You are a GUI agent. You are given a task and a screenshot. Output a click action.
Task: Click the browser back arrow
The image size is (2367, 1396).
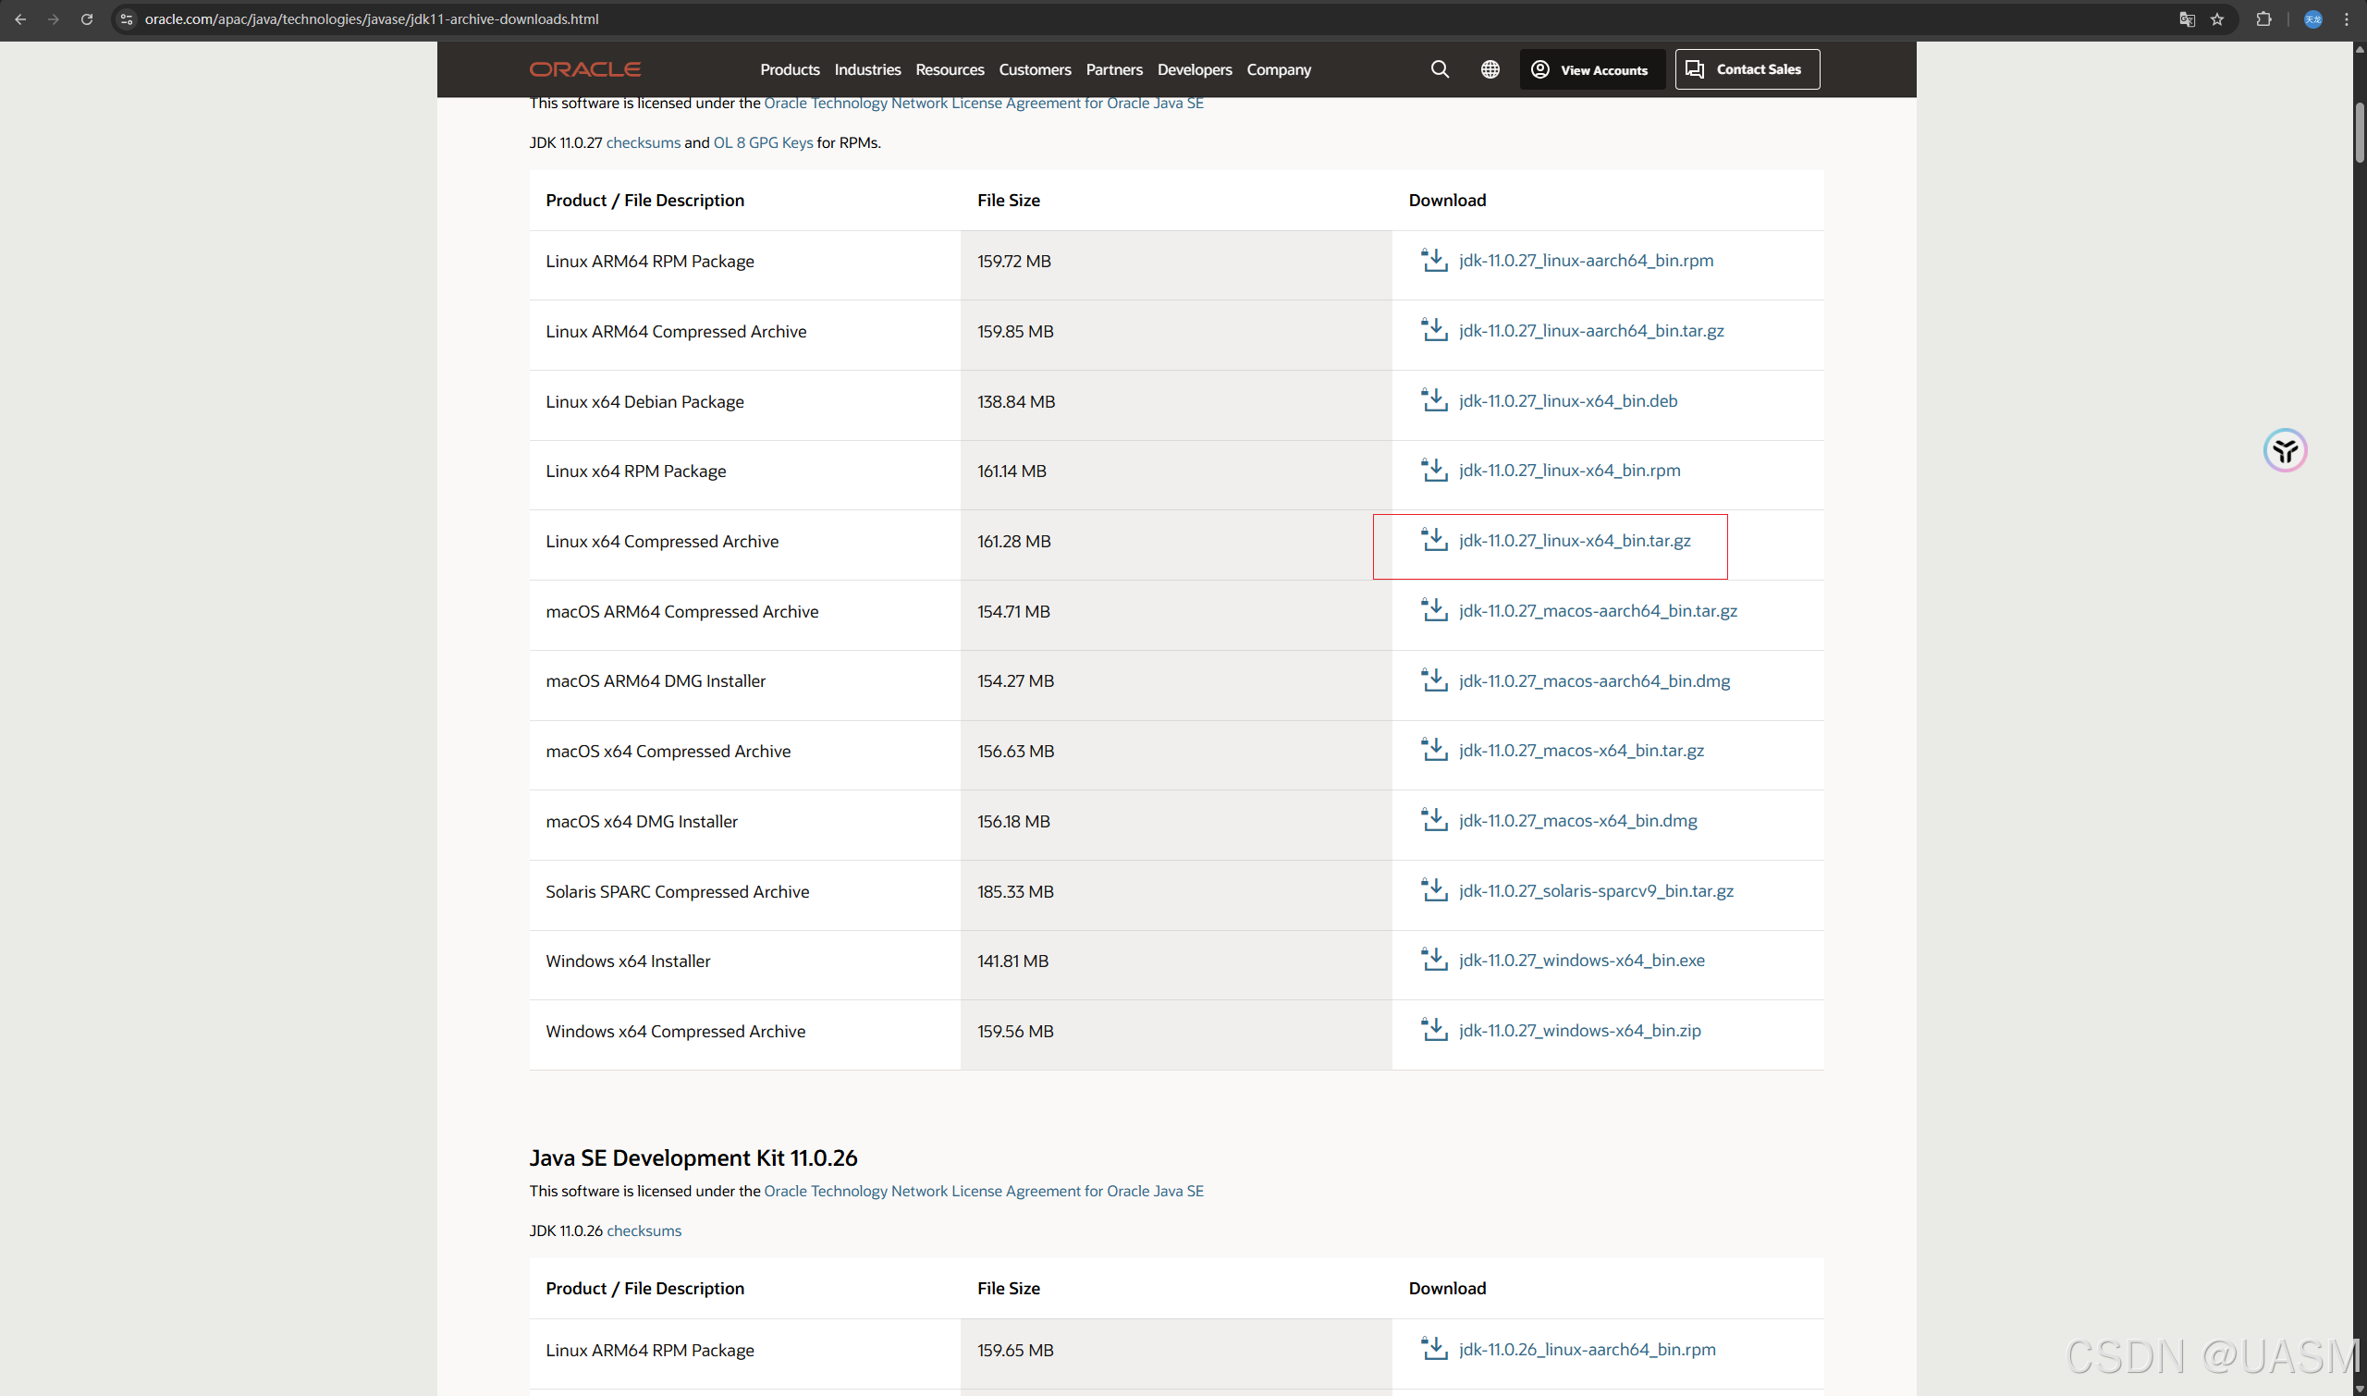[20, 18]
